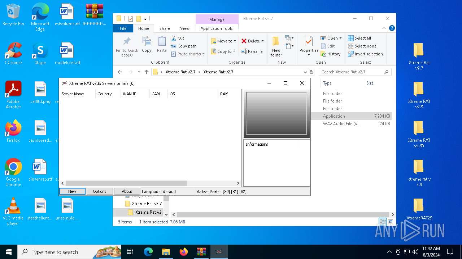Open Task View on taskbar
Viewport: 462px width, 259px height.
(x=130, y=252)
